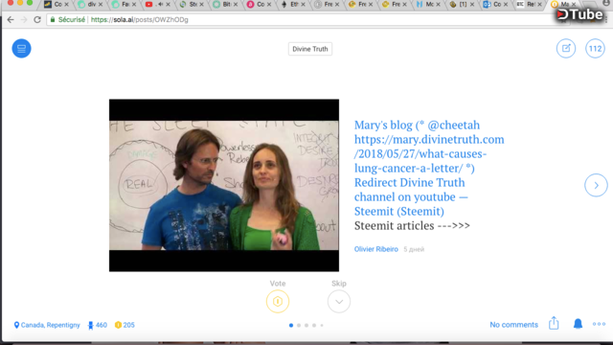Click the yellow Vote coin button
Screen dimensions: 613x345
coord(278,302)
